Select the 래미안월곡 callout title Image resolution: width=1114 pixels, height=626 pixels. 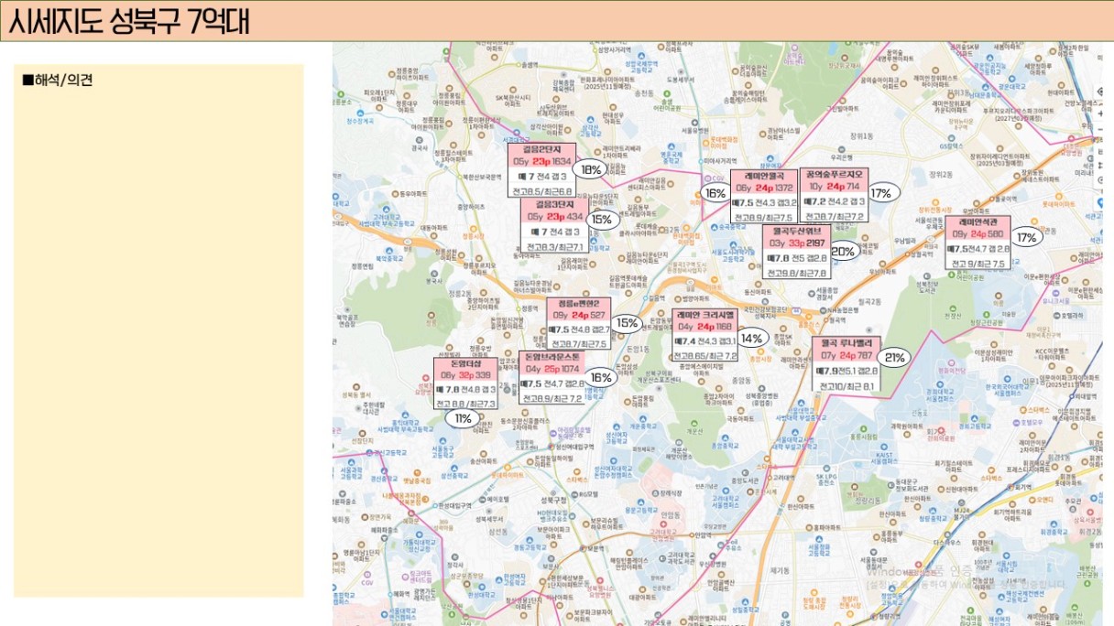tap(764, 175)
